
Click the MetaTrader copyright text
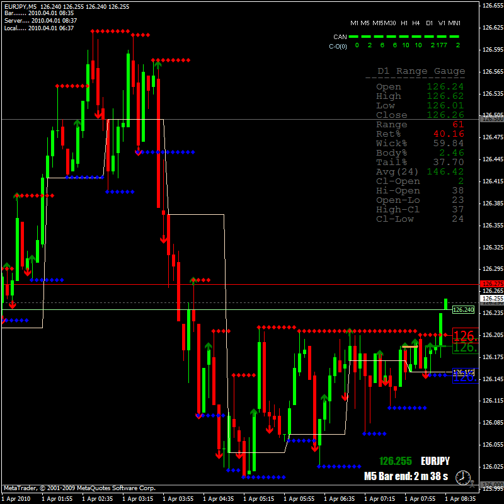pyautogui.click(x=80, y=488)
